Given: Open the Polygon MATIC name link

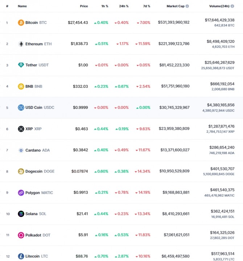Looking at the screenshot, I should [x=39, y=193].
